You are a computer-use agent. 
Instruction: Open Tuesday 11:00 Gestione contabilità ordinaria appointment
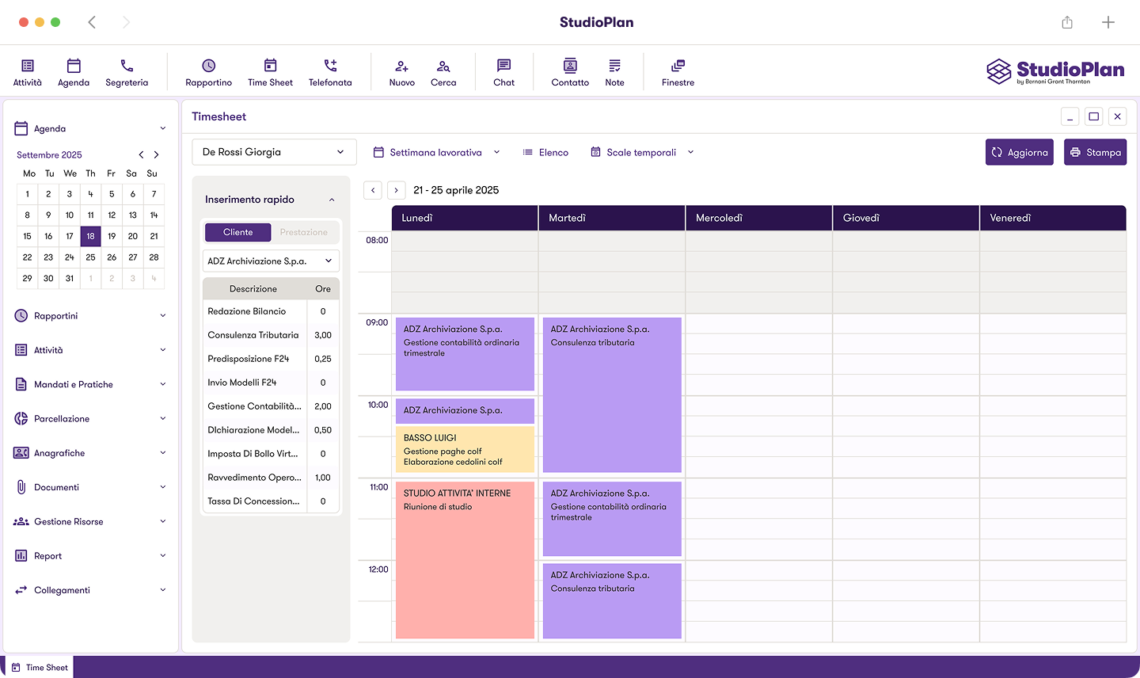coord(612,519)
